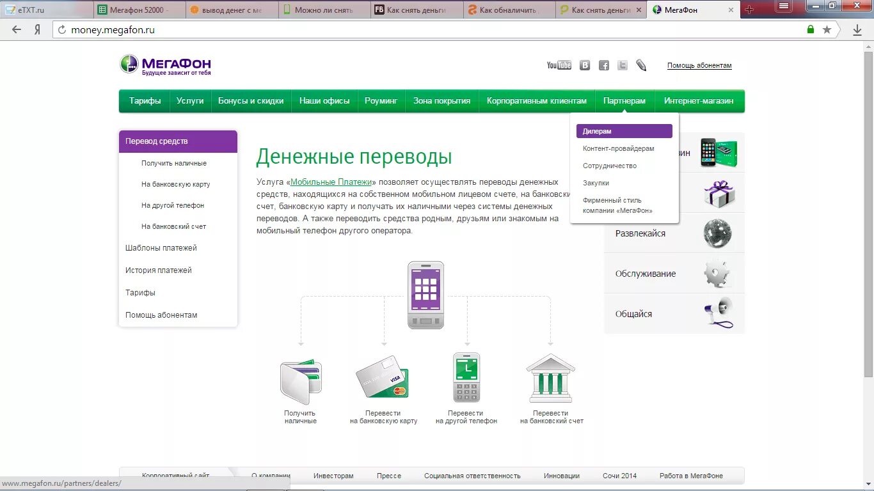Open the Тарифы navigation menu
The height and width of the screenshot is (491, 874).
tap(145, 101)
